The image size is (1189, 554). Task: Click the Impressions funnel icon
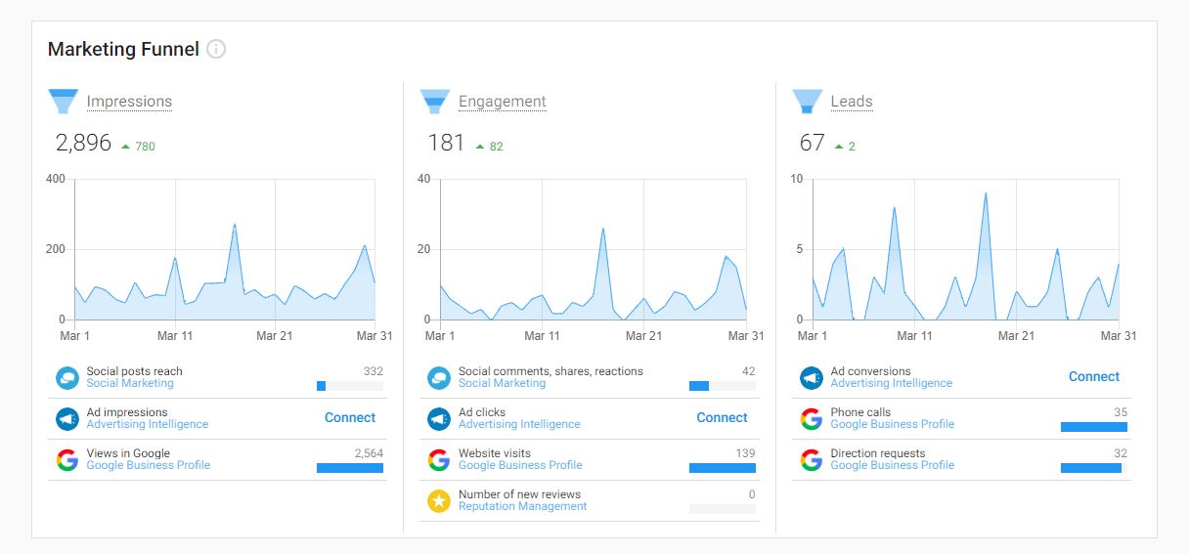click(x=63, y=102)
